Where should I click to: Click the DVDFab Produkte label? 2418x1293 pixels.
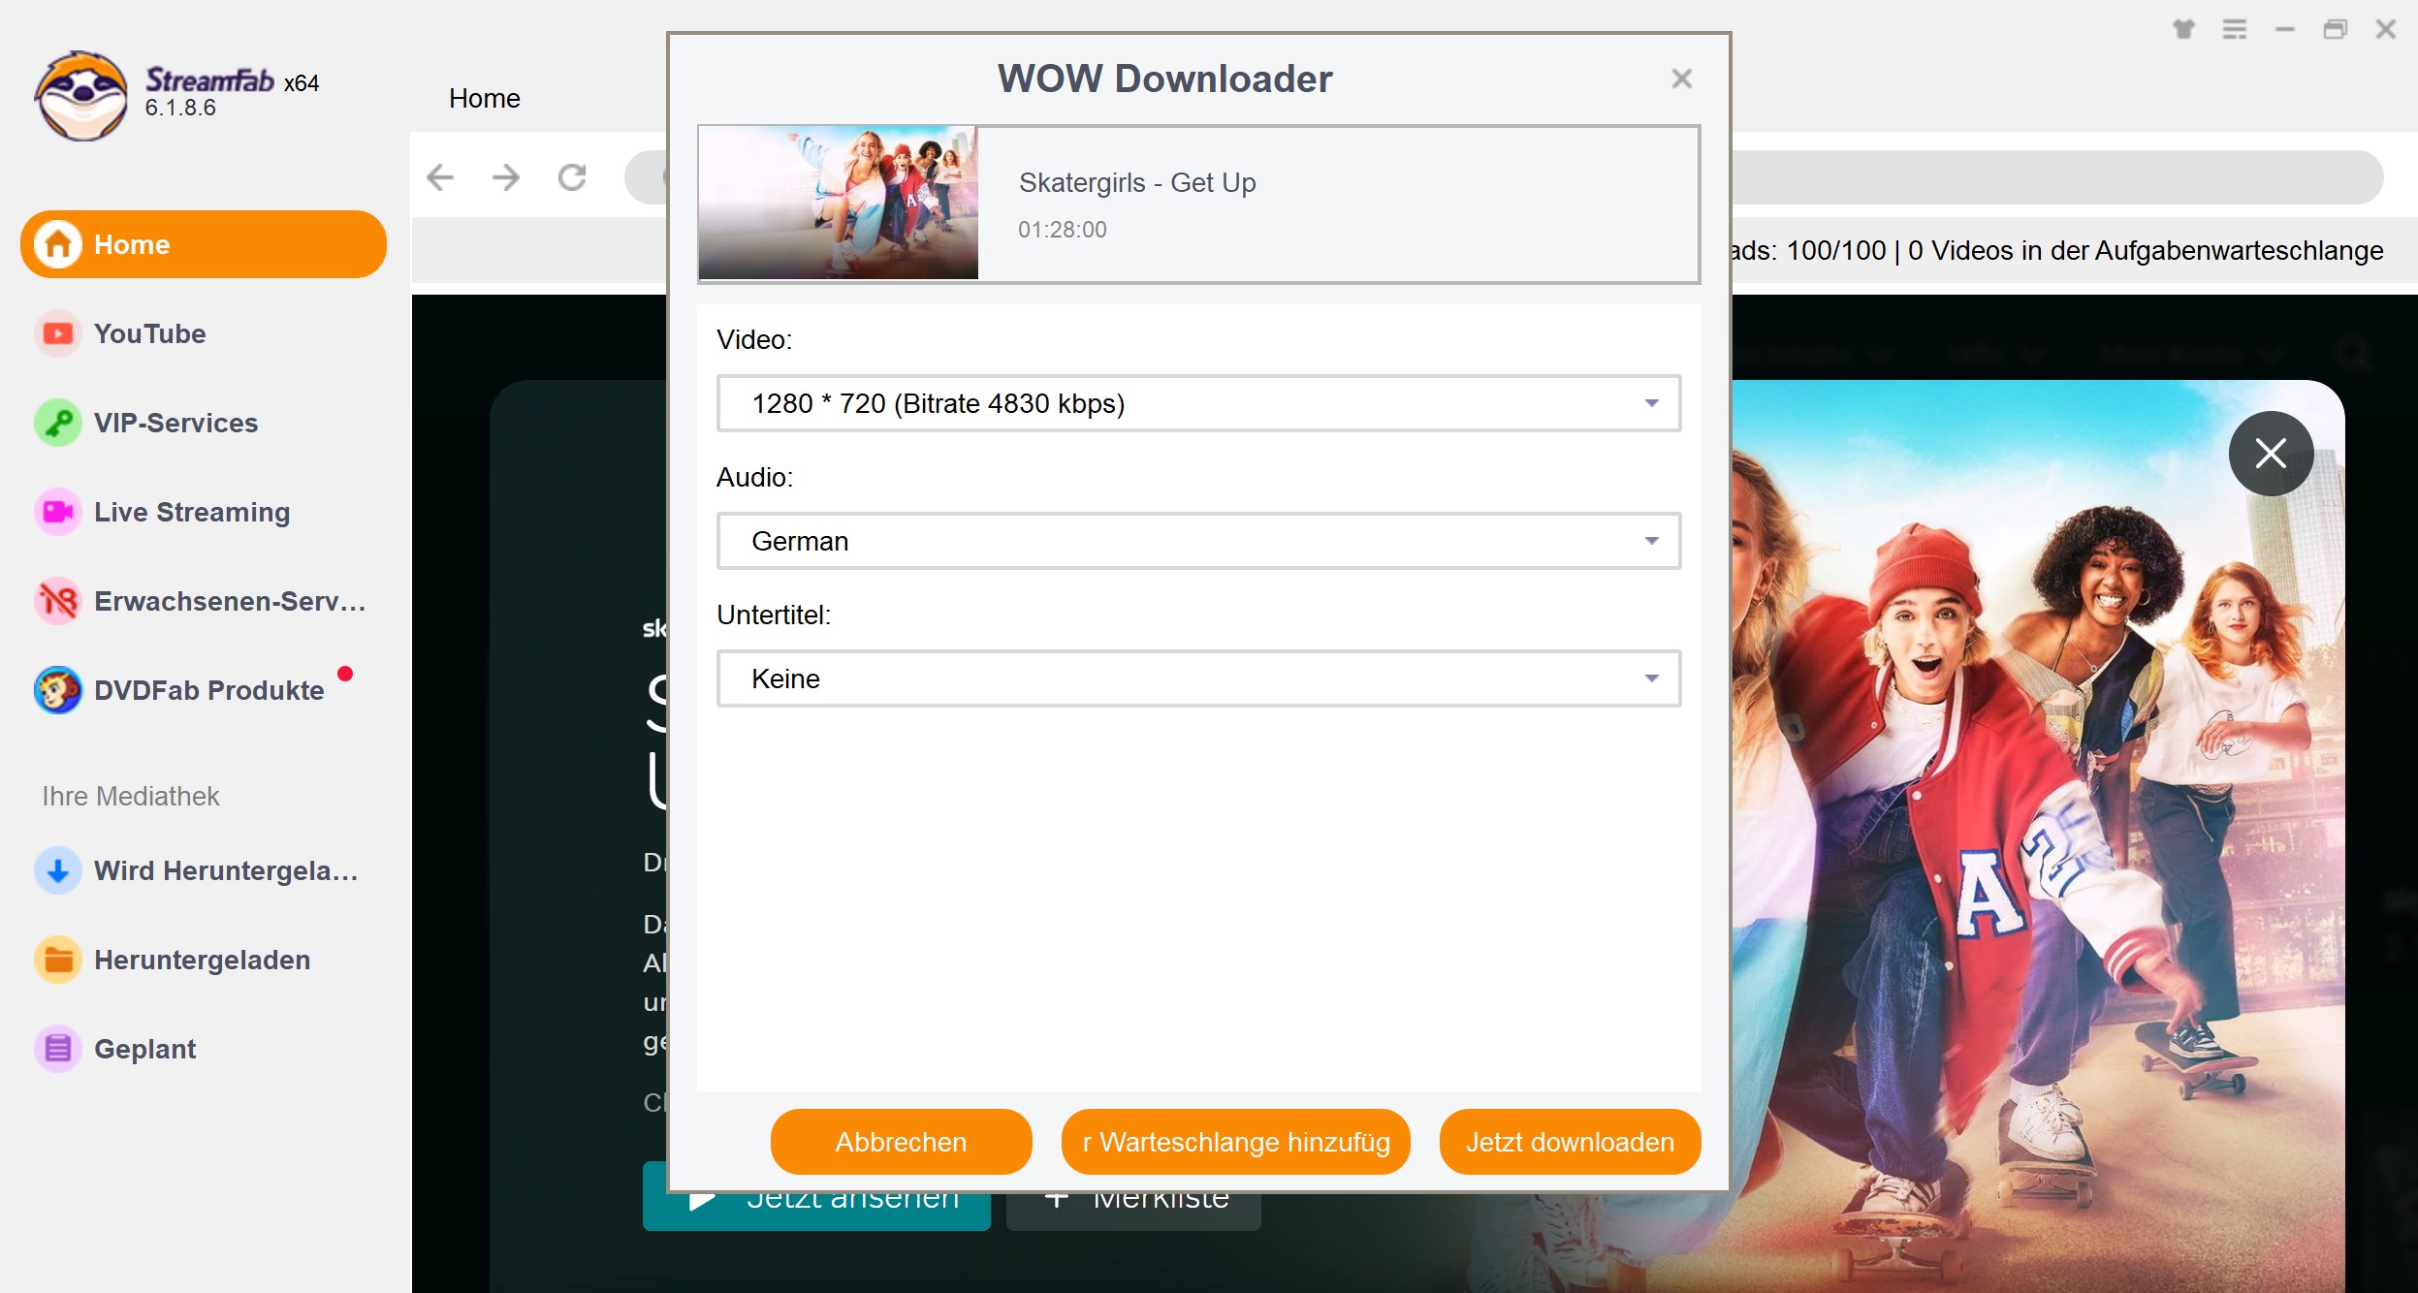click(x=209, y=690)
